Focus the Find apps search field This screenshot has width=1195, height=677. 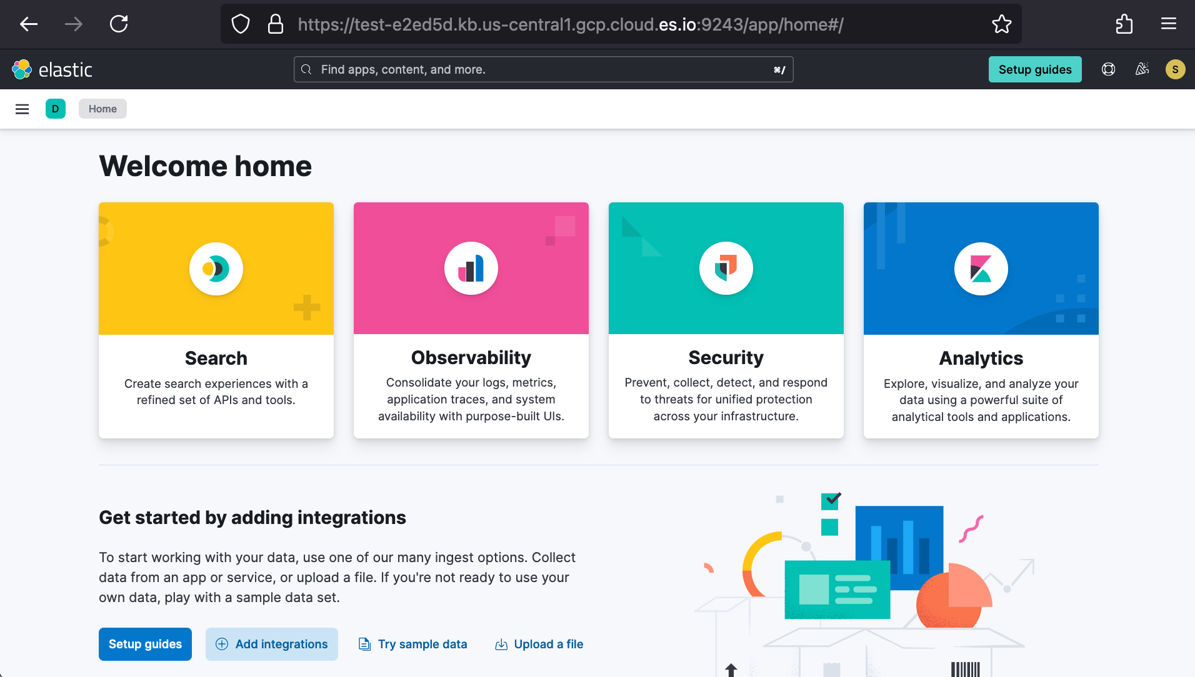coord(544,69)
